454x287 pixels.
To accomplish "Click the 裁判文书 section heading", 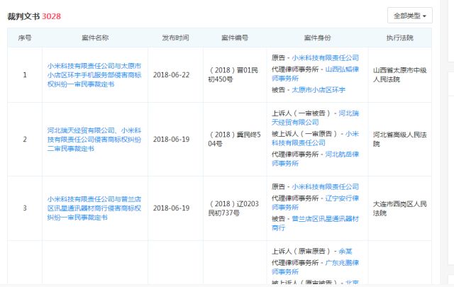I will [x=23, y=16].
